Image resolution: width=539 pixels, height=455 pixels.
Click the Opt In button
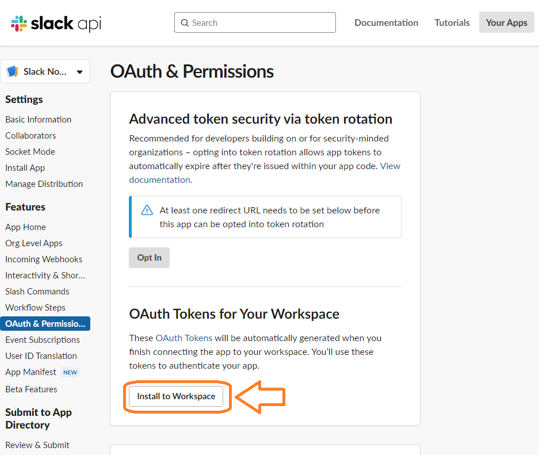click(149, 257)
